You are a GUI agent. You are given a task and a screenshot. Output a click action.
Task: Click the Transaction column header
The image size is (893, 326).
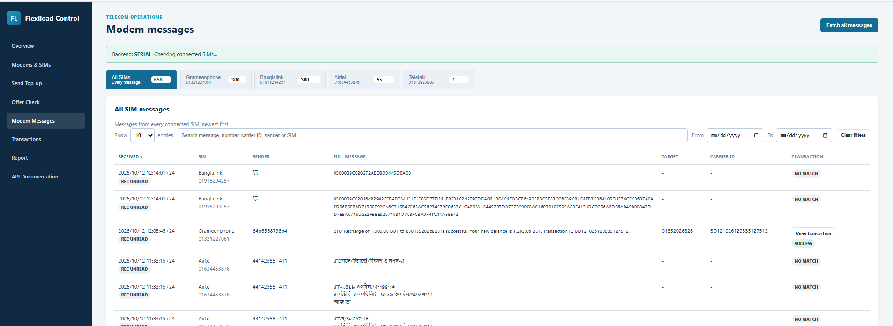coord(807,157)
